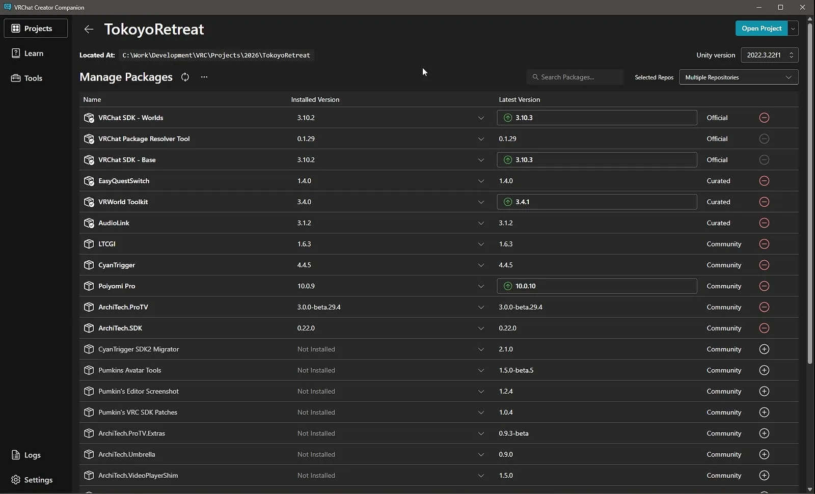Select the project path text

click(216, 55)
